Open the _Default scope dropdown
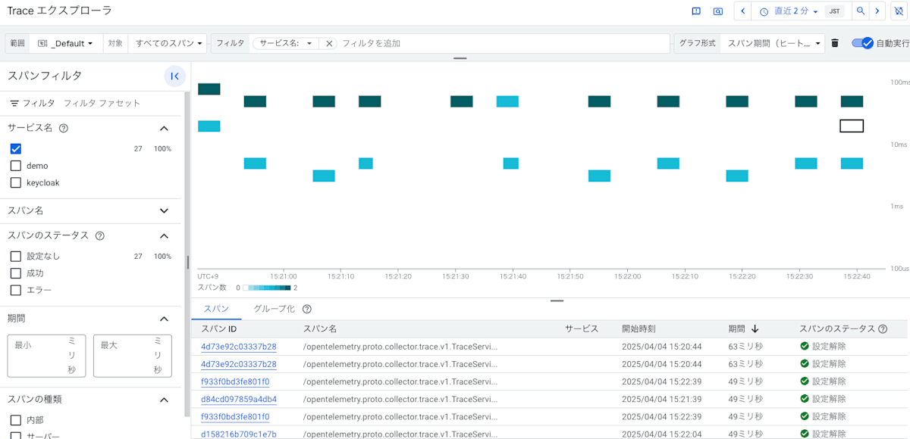The width and height of the screenshot is (910, 439). click(64, 43)
